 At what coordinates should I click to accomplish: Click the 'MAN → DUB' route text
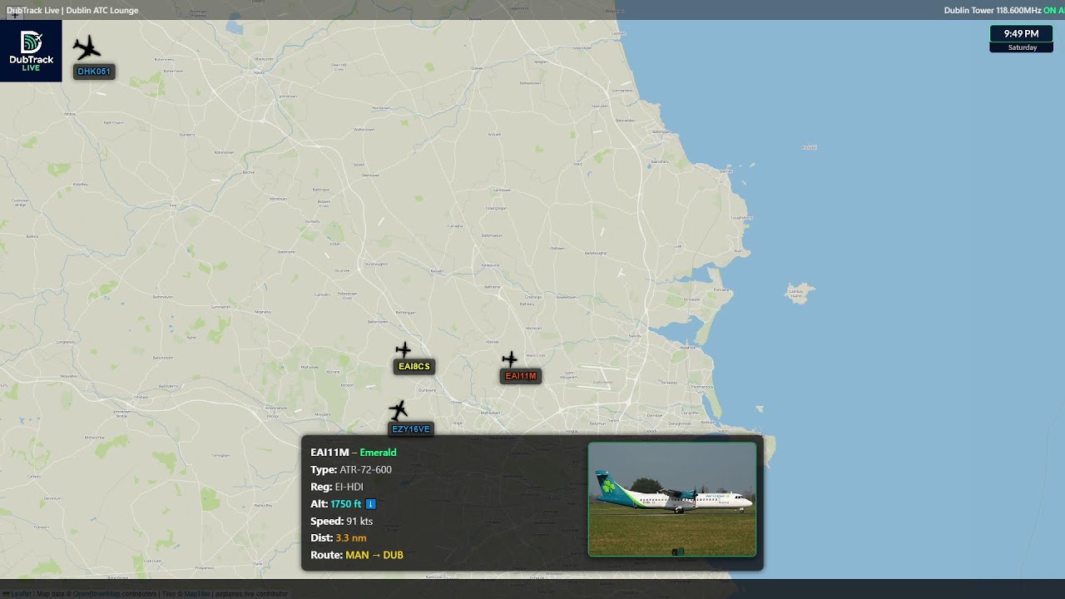pos(374,555)
